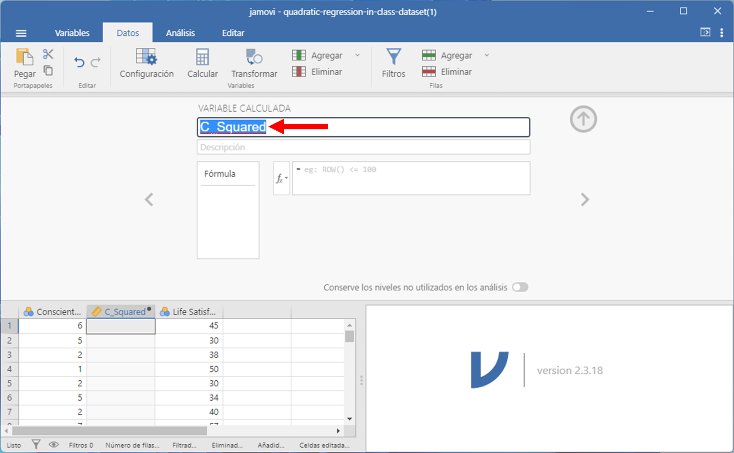The height and width of the screenshot is (453, 734).
Task: Toggle the eye visibility icon in status bar
Action: pos(54,445)
